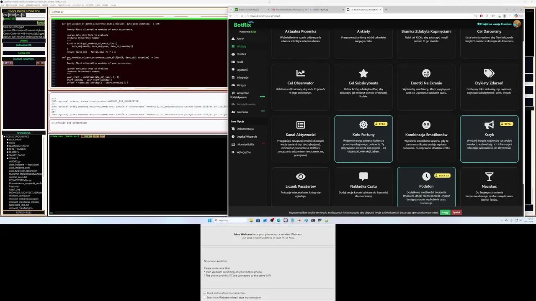Expand the VISUALS folder in workspace
Image resolution: width=536 pixels, height=301 pixels.
(x=8, y=158)
